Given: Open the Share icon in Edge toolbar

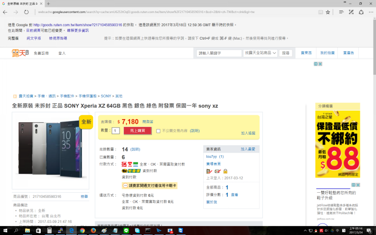Looking at the screenshot, I should coord(361,12).
